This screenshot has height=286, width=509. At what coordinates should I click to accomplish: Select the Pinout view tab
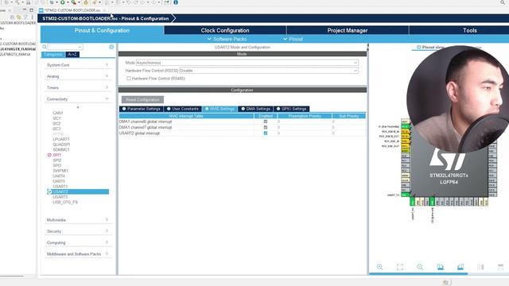point(430,48)
